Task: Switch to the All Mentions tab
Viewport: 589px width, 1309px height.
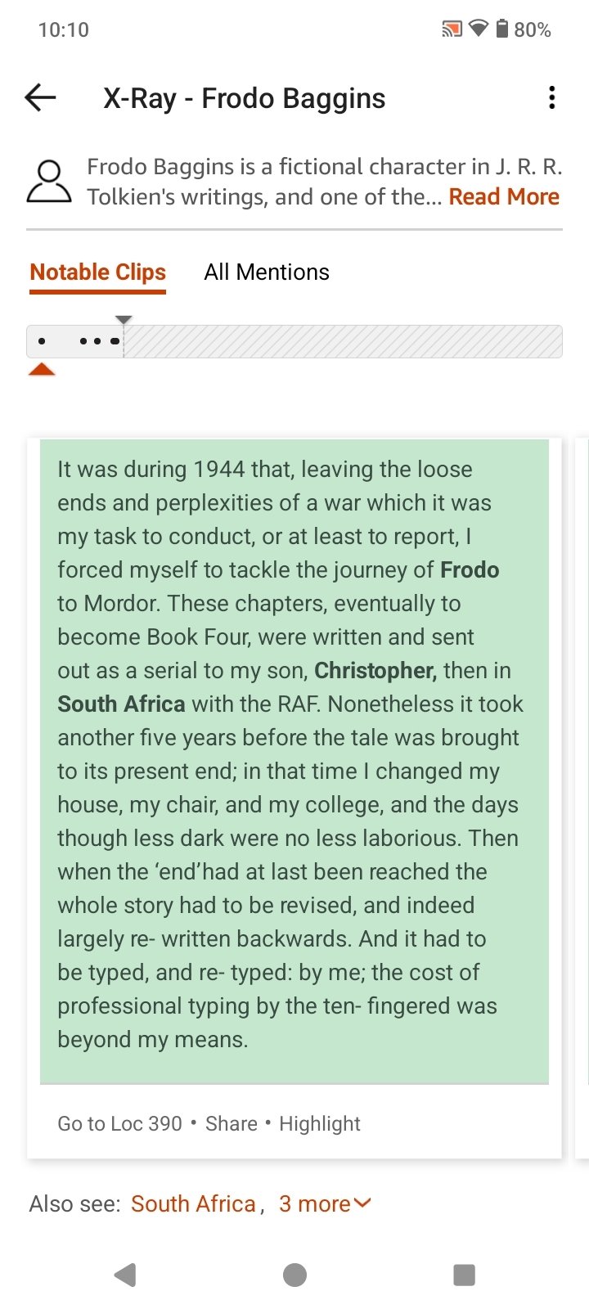Action: click(x=267, y=272)
